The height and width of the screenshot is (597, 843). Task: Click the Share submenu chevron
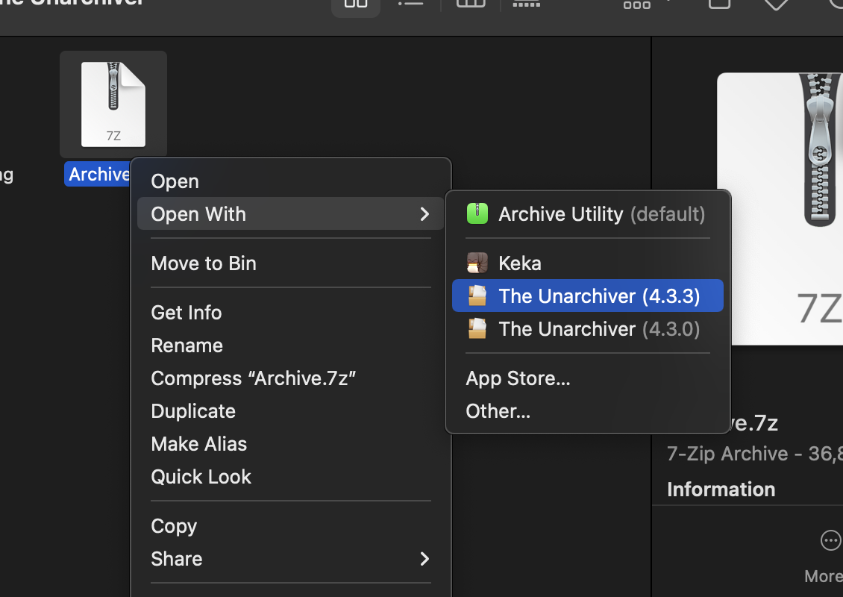pyautogui.click(x=424, y=559)
